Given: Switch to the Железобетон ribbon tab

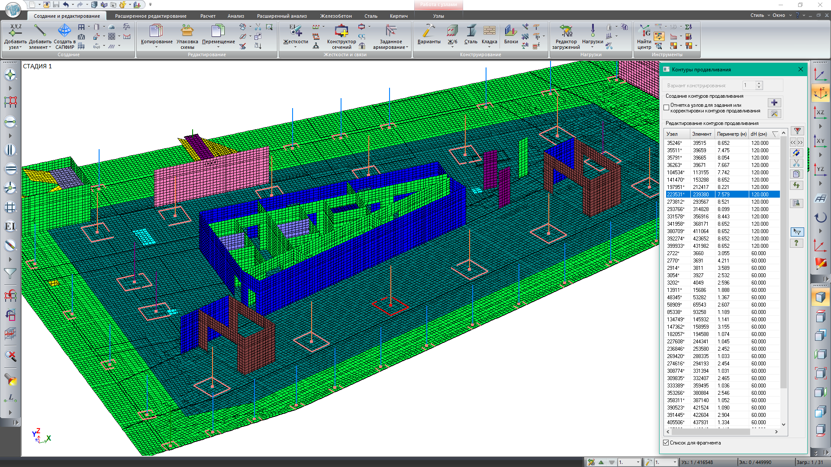Looking at the screenshot, I should click(x=336, y=16).
